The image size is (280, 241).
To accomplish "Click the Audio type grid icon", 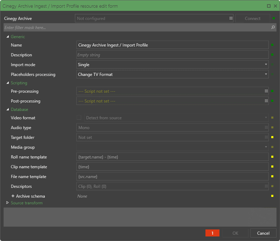I will click(x=266, y=127).
